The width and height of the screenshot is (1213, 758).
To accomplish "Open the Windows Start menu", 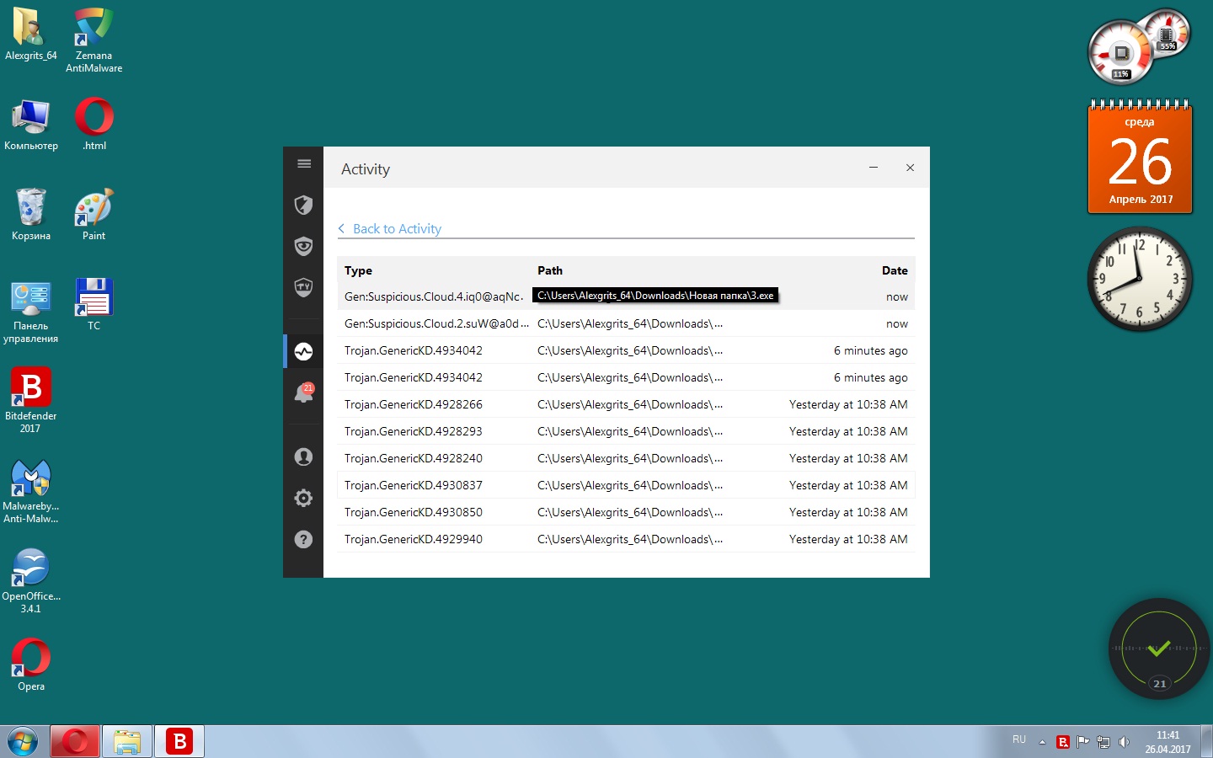I will tap(23, 741).
